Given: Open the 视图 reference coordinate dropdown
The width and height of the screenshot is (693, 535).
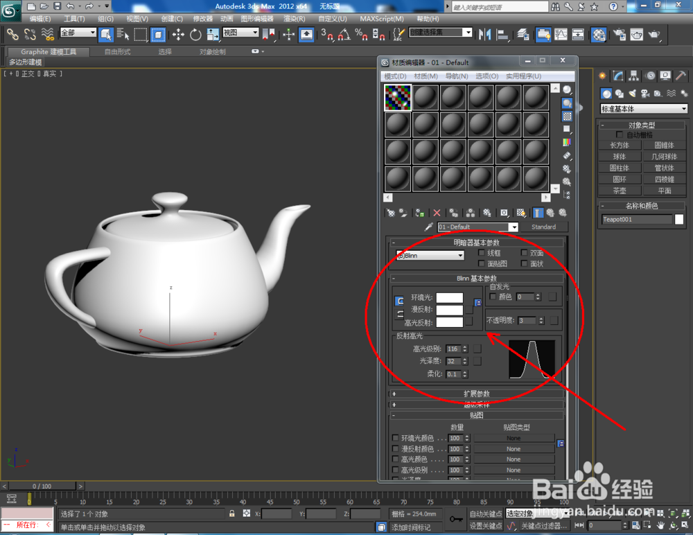Looking at the screenshot, I should pyautogui.click(x=240, y=33).
